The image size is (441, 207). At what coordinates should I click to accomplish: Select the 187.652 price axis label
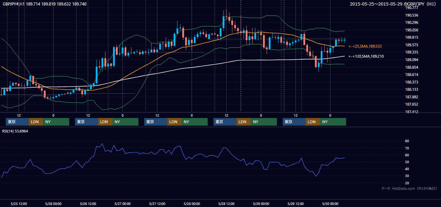tap(412, 104)
